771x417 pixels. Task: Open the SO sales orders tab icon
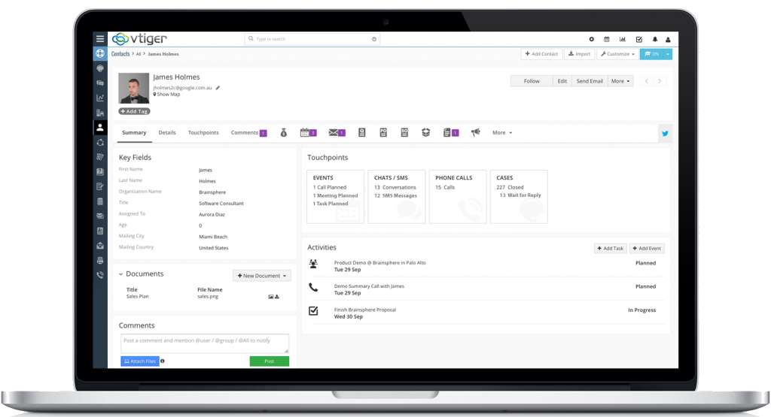[404, 132]
